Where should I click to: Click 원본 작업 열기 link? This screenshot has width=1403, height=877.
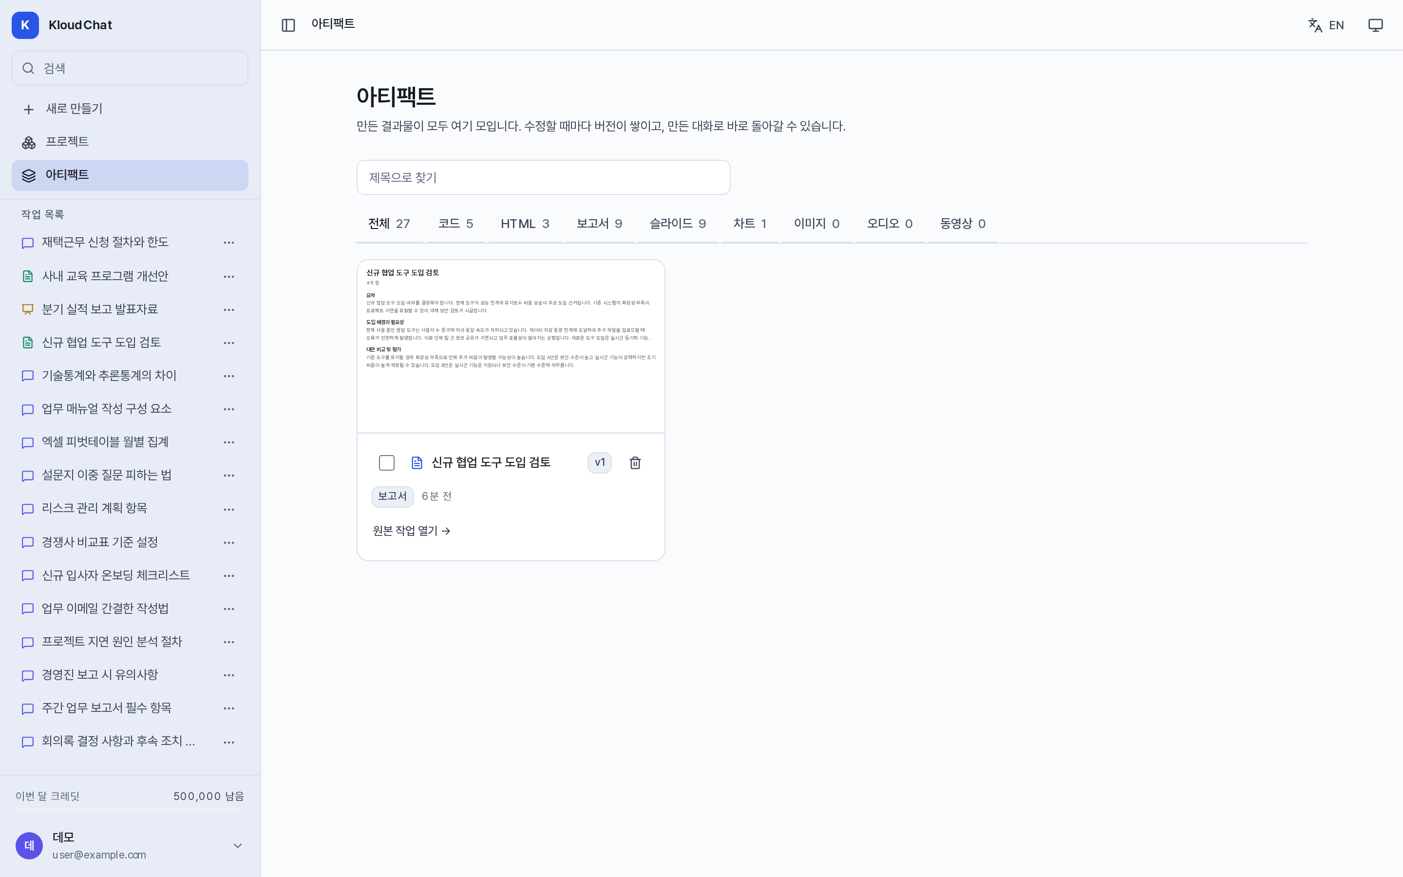click(x=412, y=531)
